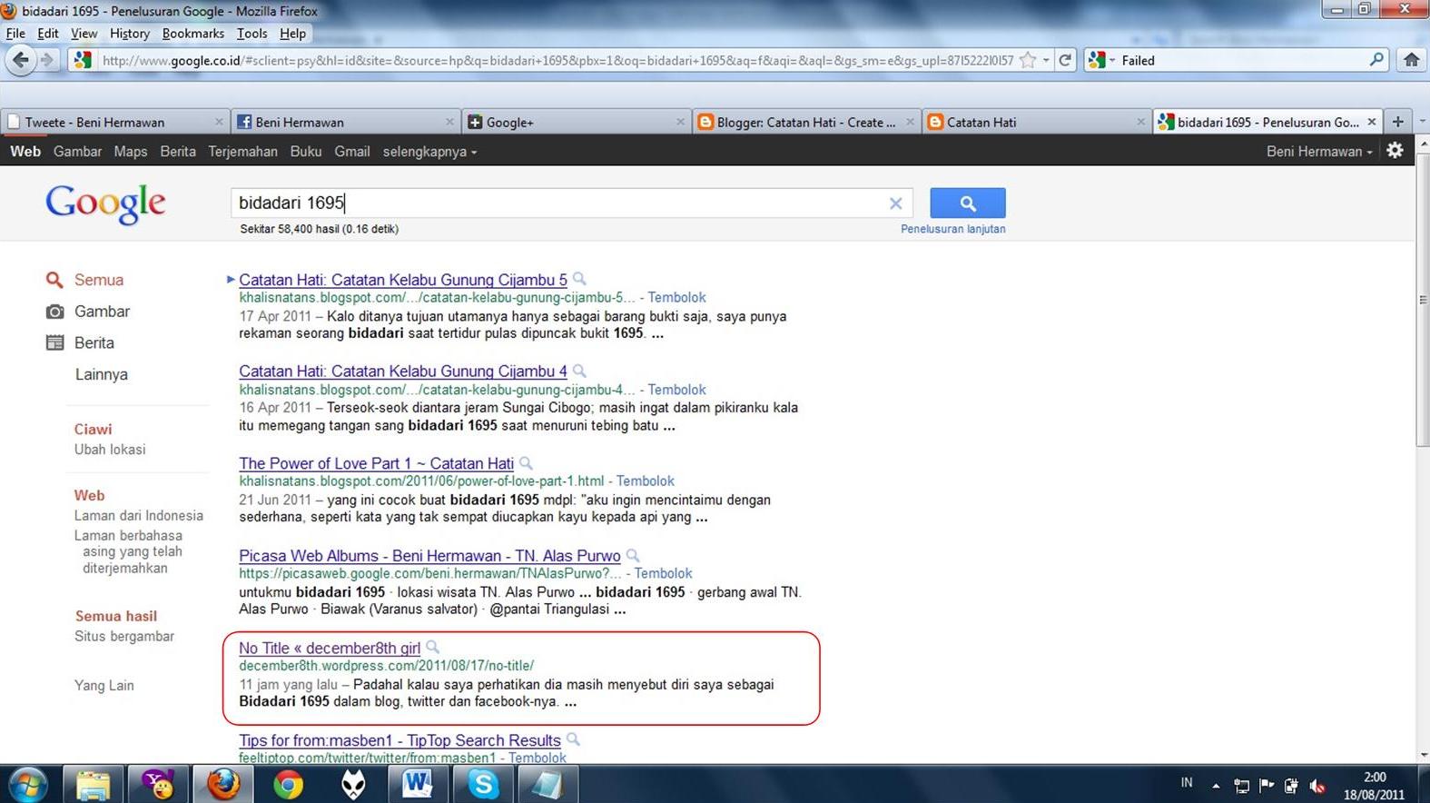Open Windows Explorer from the taskbar
Screen dimensions: 1430x803
click(93, 784)
